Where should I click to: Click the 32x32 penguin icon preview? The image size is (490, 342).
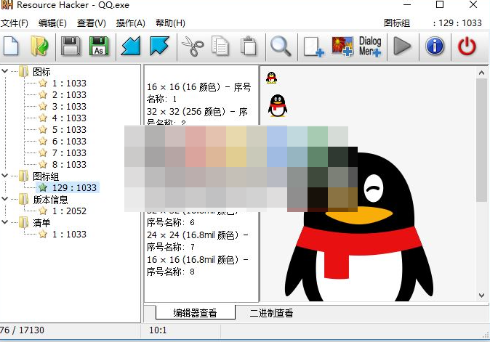278,106
